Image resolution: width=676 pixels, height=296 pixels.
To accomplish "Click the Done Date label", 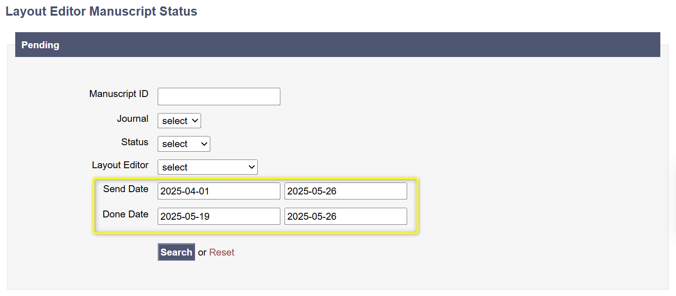I will tap(125, 214).
